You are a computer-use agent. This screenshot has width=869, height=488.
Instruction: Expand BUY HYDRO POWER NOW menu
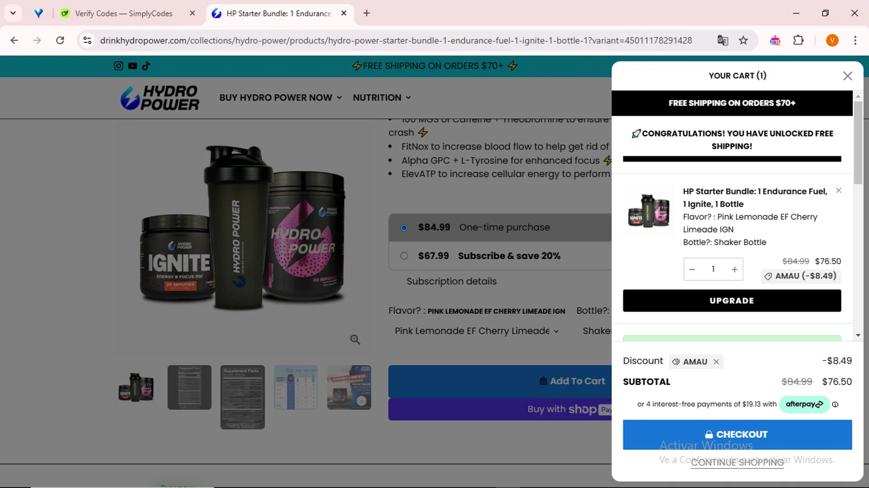click(280, 98)
